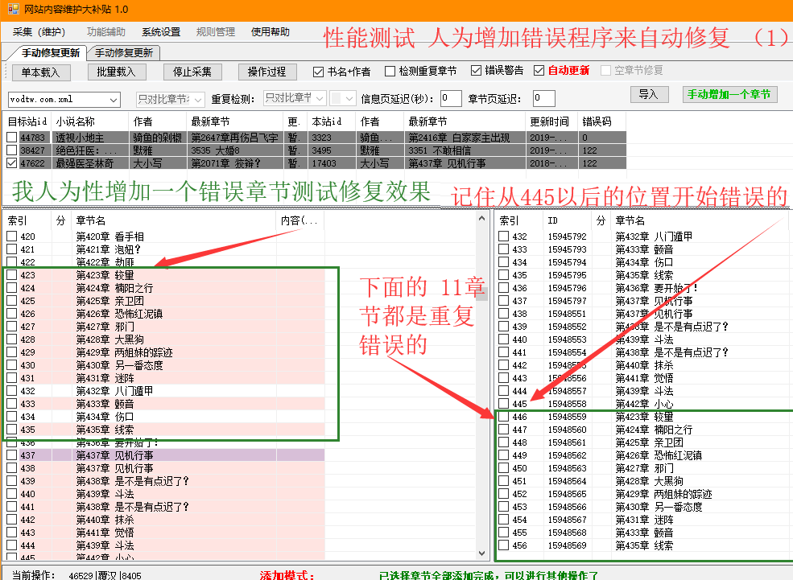Click the app icon in the title bar
This screenshot has height=580, width=793.
click(x=9, y=9)
